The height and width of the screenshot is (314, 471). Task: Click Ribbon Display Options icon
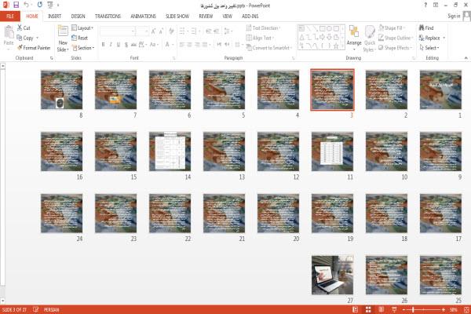[436, 5]
